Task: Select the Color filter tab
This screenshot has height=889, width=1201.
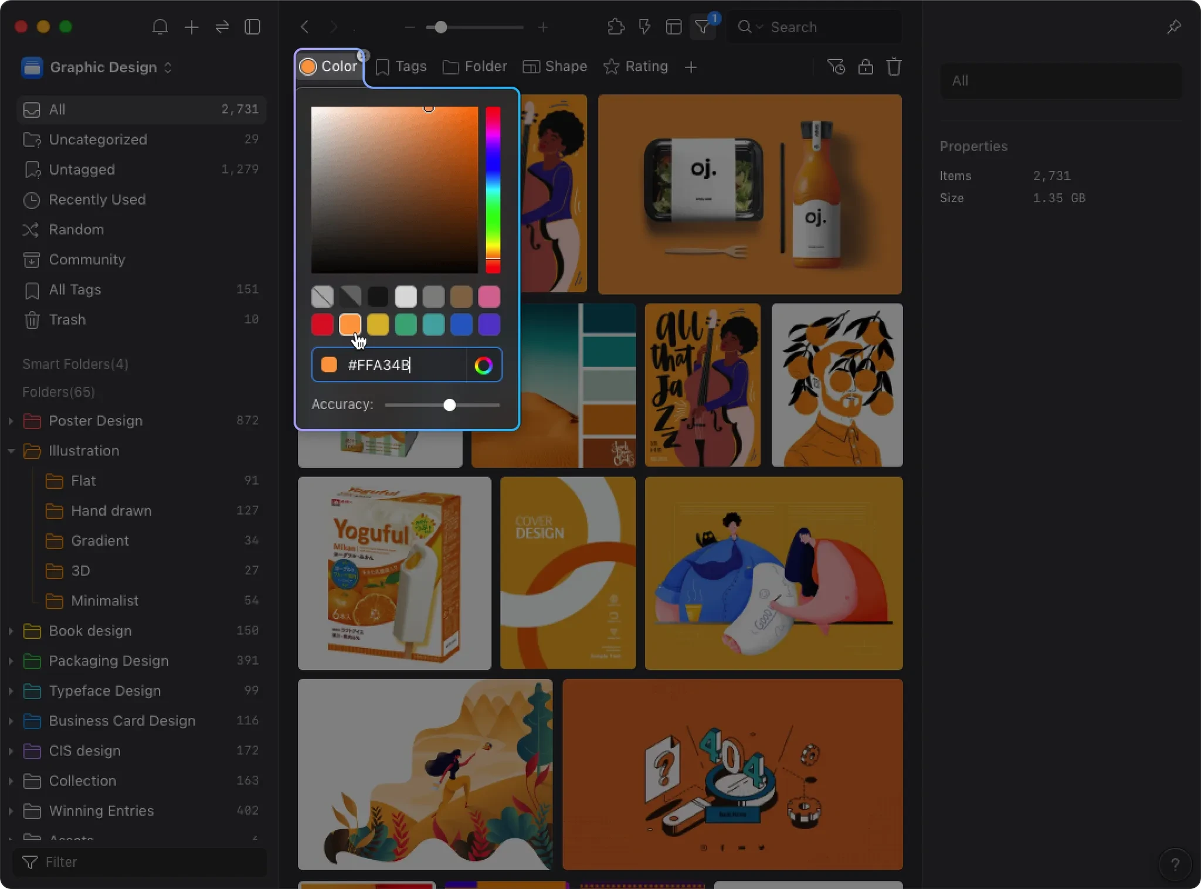Action: coord(329,67)
